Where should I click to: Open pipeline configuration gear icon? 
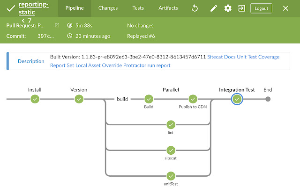[228, 8]
